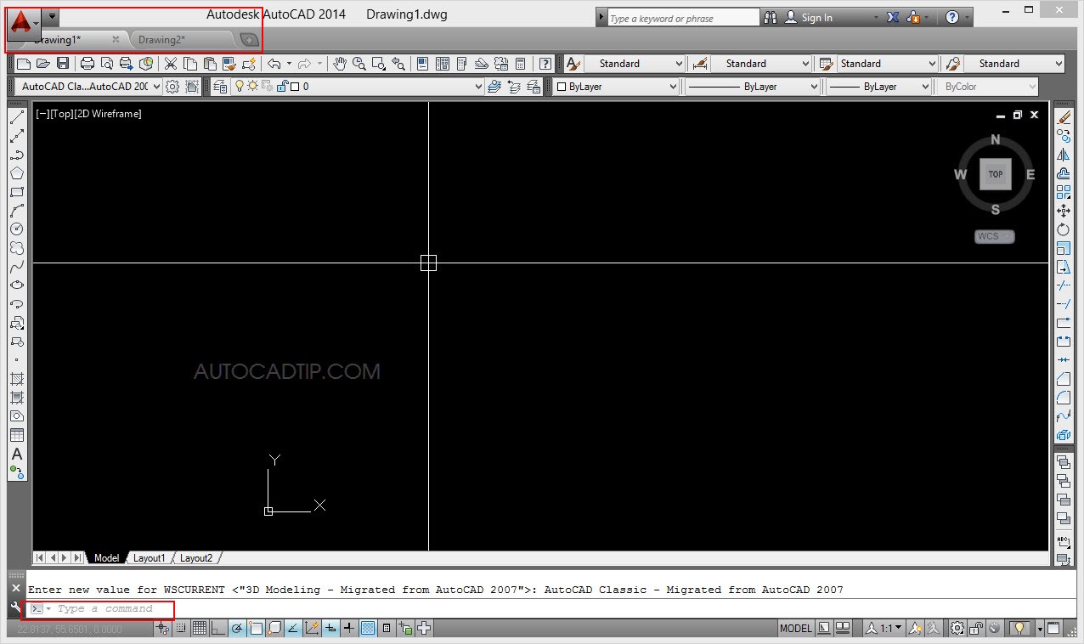The image size is (1084, 644).
Task: Click the Save icon in Standard toolbar
Action: click(x=62, y=64)
